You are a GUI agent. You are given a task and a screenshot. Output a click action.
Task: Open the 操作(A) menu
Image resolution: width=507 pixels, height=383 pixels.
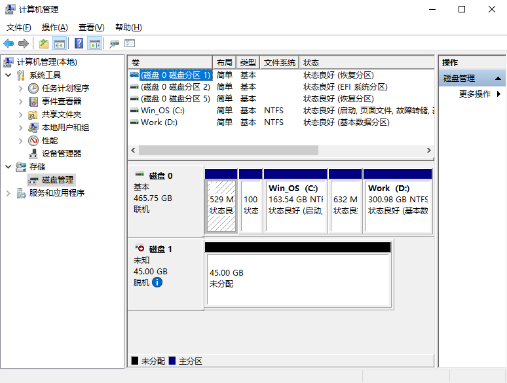click(x=54, y=27)
